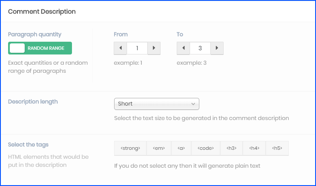Click the left arrow of the From stepper
This screenshot has height=186, width=316.
click(120, 48)
